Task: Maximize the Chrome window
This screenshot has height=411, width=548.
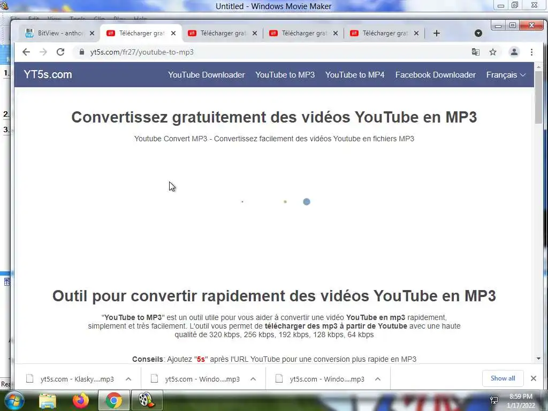Action: coord(512,25)
